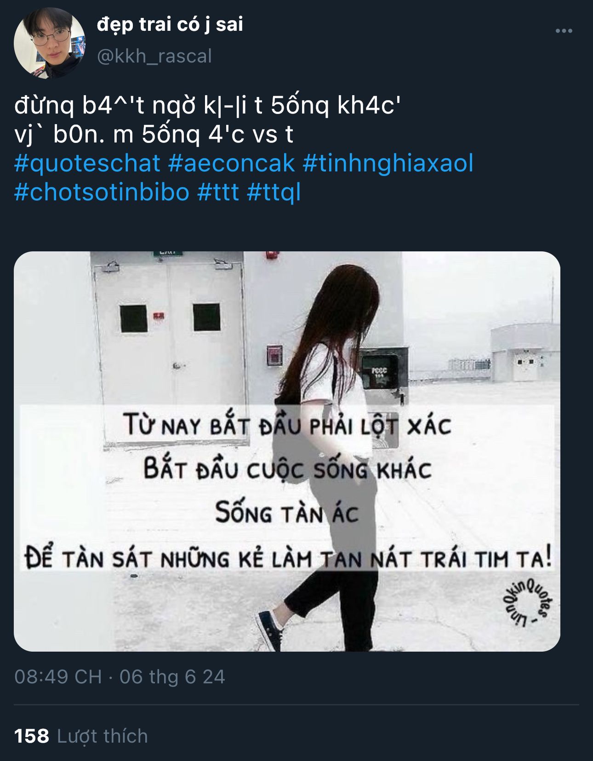This screenshot has height=761, width=593.
Task: Open the #quoteschat hashtag
Action: click(87, 164)
